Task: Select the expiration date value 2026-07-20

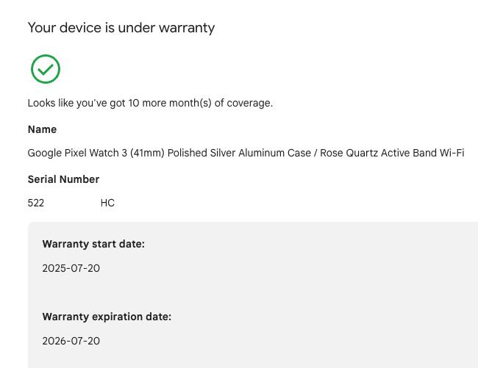Action: tap(71, 341)
